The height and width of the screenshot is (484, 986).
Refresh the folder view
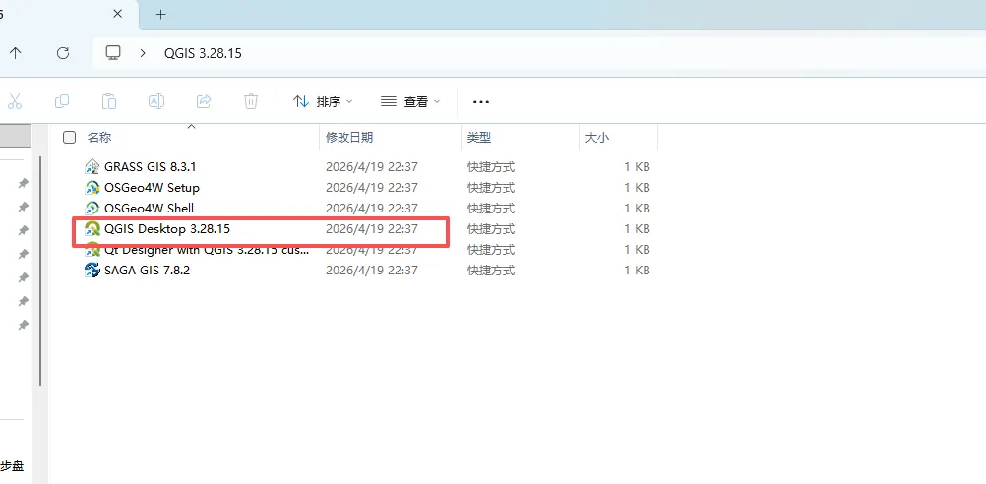tap(63, 53)
